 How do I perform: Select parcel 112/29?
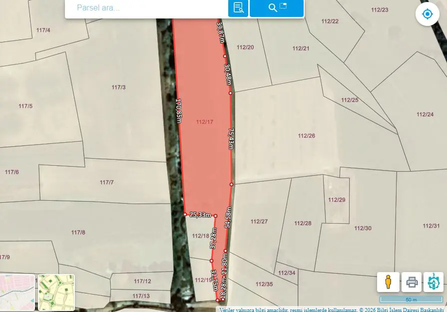[337, 200]
